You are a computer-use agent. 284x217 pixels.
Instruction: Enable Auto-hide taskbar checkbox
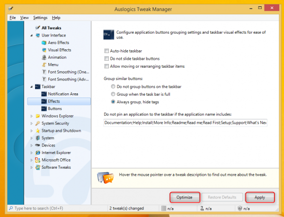tap(106, 51)
